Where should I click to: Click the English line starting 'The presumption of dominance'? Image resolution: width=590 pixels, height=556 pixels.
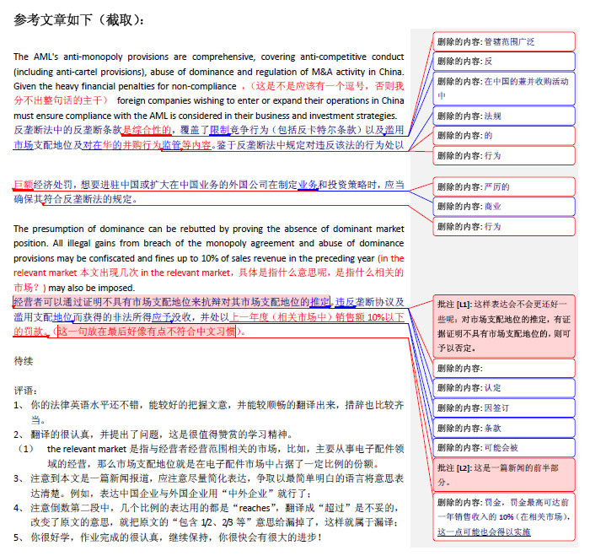click(208, 229)
